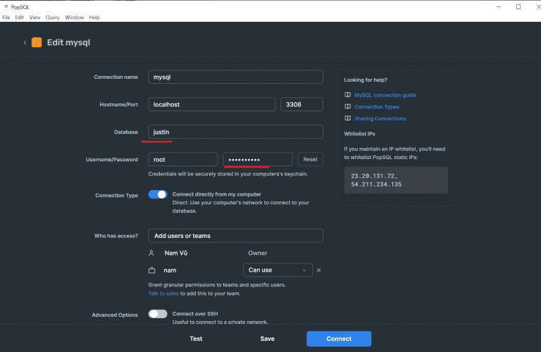Screen dimensions: 541x352
Task: Focus the Username field containing root
Action: pyautogui.click(x=183, y=159)
